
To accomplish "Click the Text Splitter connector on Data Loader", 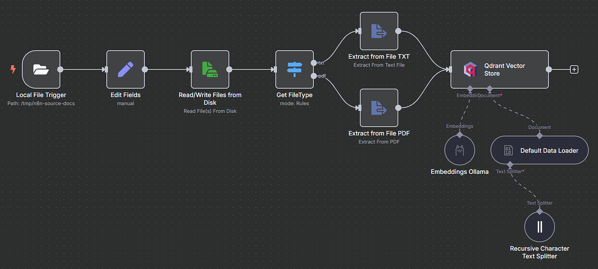I will coord(509,164).
